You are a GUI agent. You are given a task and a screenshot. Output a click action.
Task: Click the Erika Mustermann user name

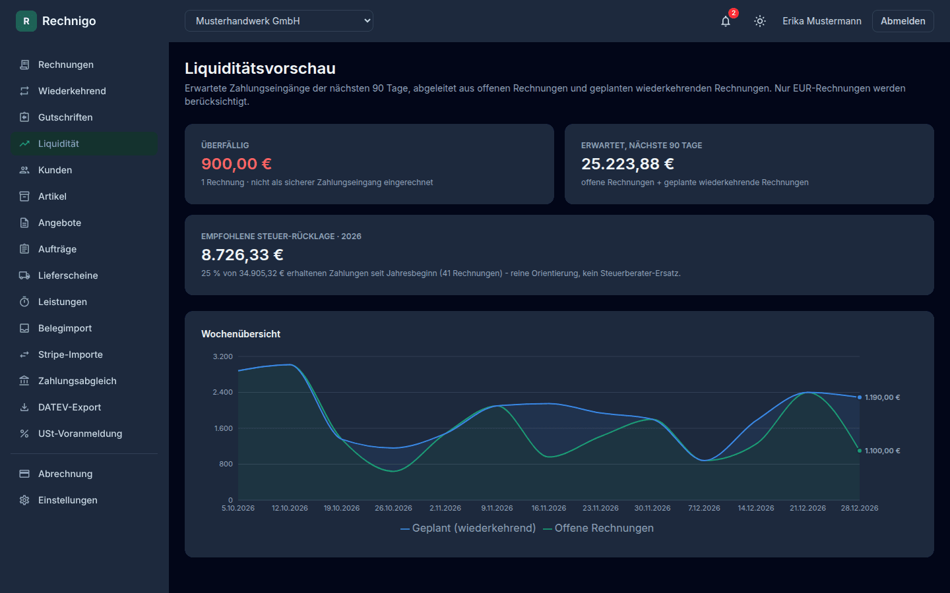point(822,21)
